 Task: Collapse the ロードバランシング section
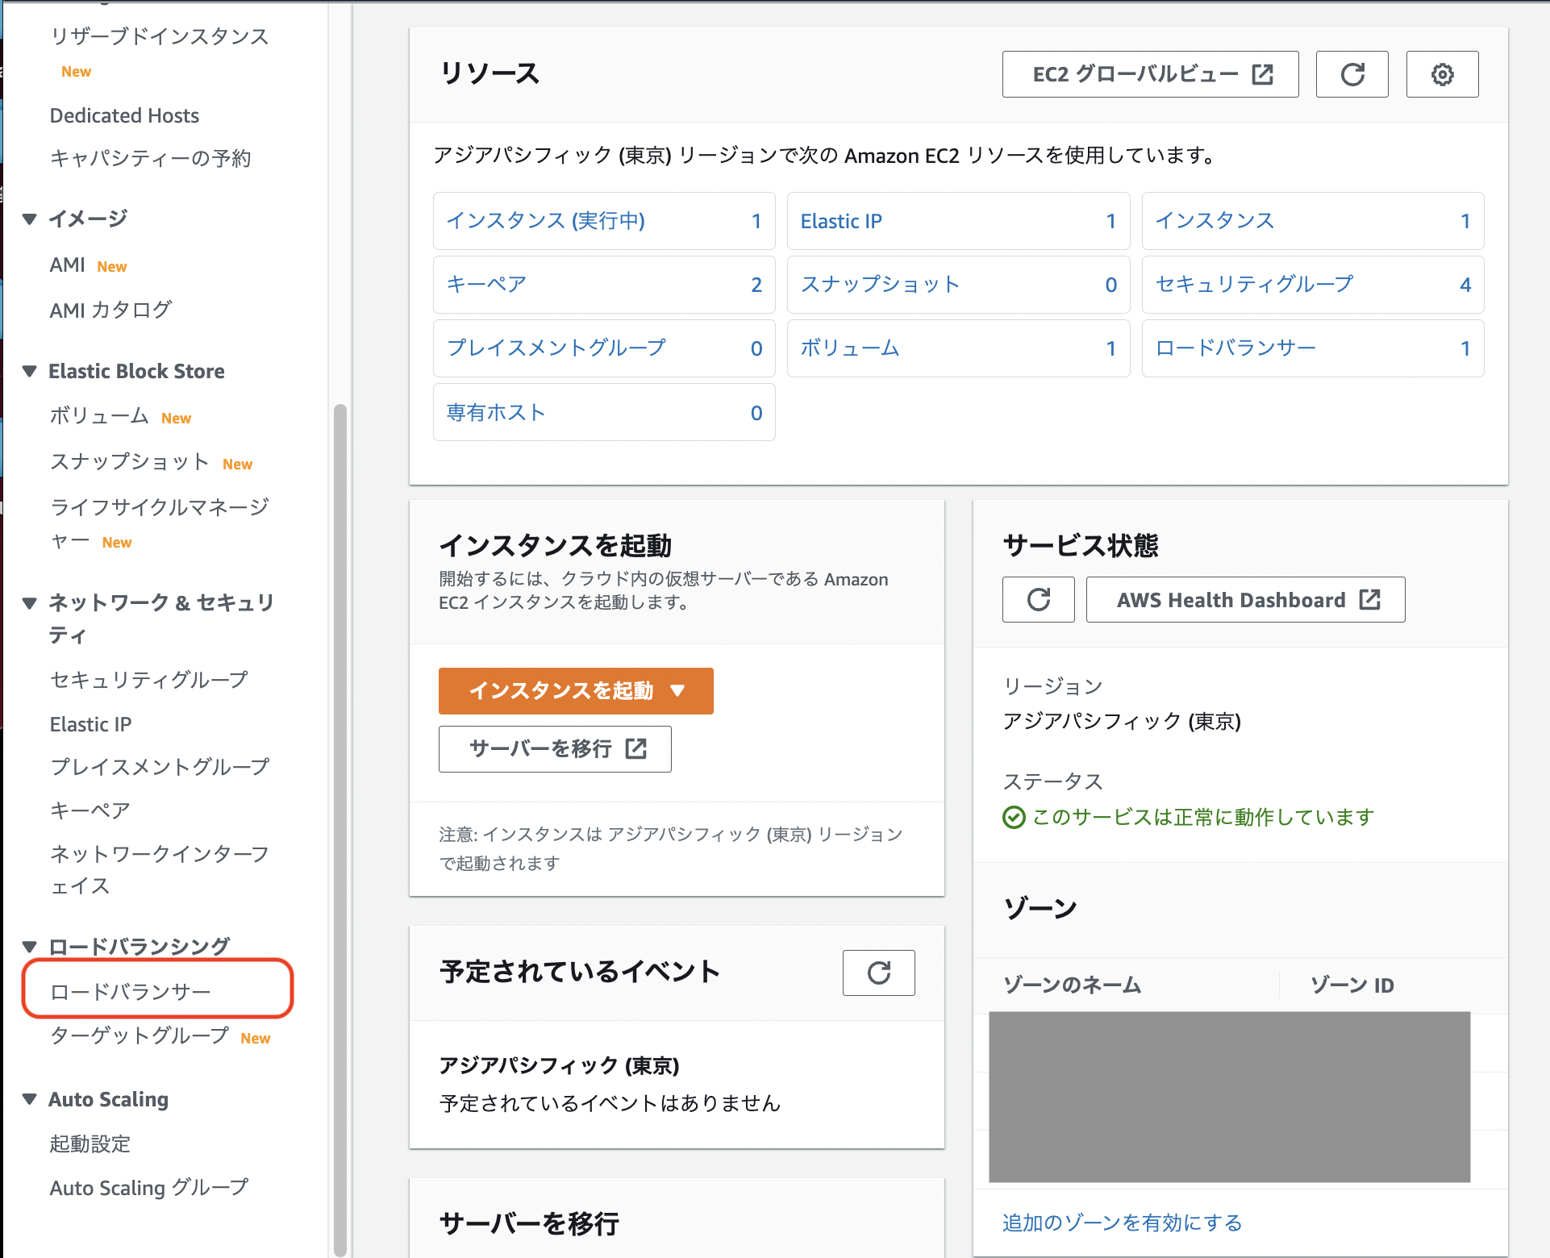pyautogui.click(x=29, y=945)
